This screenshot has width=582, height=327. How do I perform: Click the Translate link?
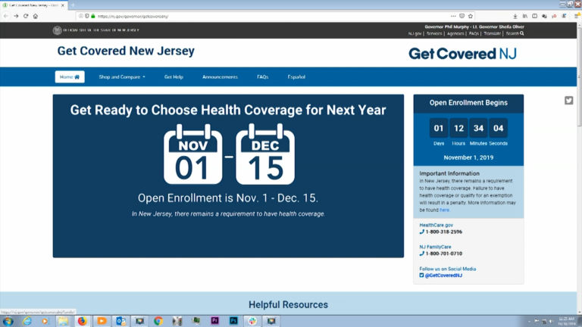coord(492,34)
